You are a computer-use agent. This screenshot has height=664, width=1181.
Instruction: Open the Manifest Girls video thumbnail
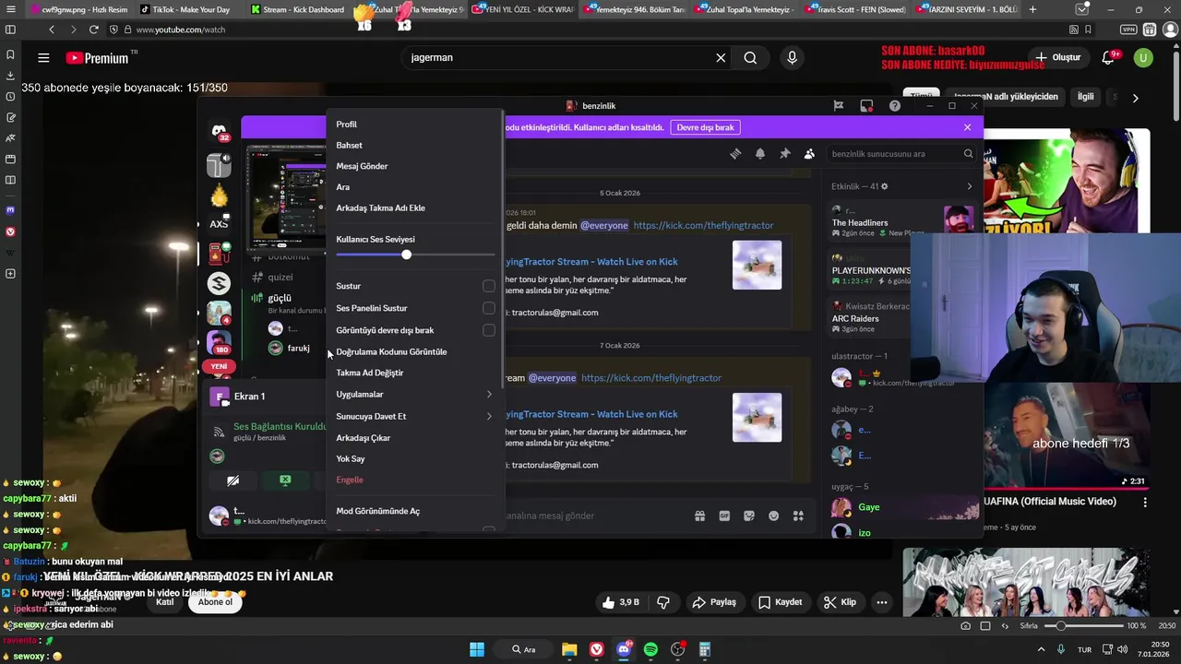pyautogui.click(x=1026, y=582)
